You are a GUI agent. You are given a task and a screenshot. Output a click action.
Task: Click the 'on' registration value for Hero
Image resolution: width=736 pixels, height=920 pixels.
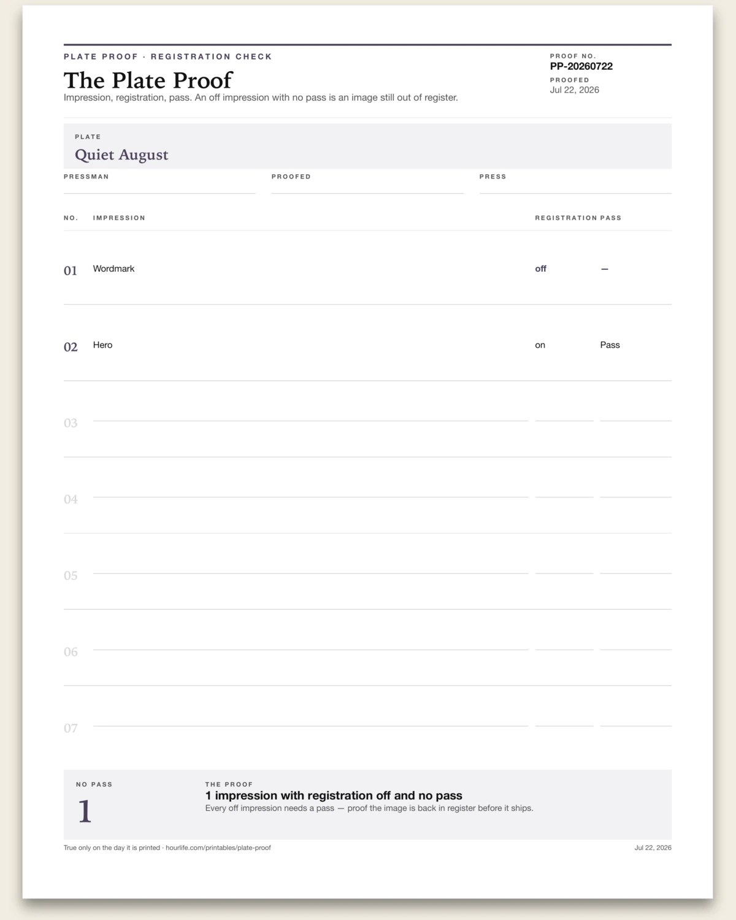540,345
